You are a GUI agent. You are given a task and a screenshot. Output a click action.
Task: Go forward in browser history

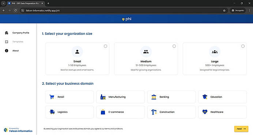coord(10,10)
